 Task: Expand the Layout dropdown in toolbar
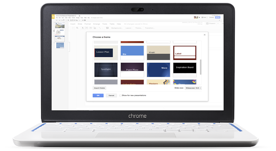[x=129, y=28]
